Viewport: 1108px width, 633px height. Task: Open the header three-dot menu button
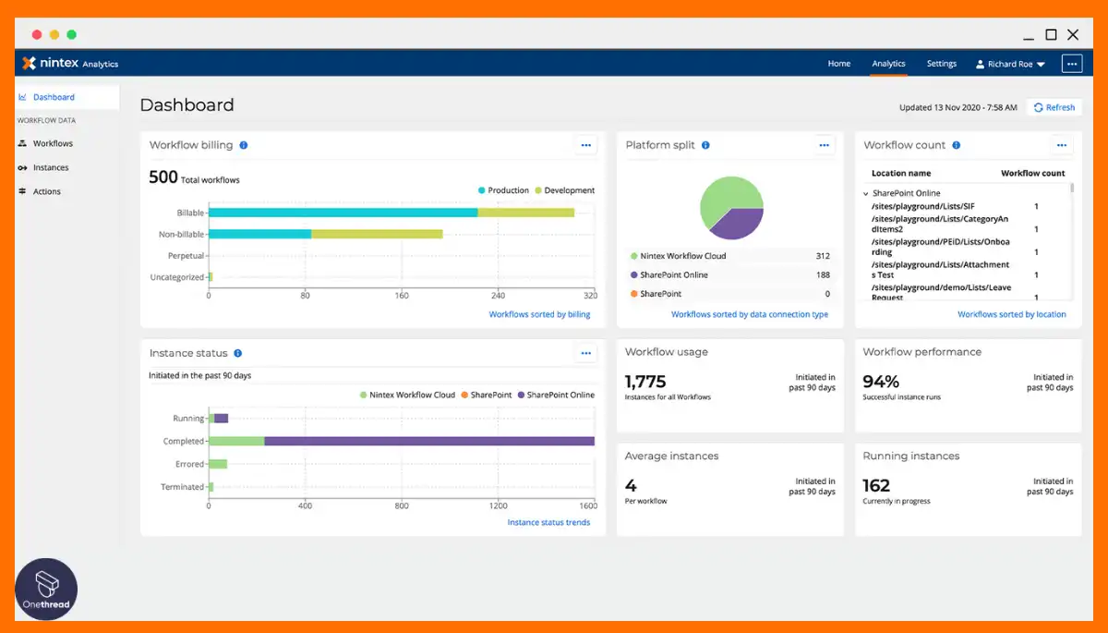(1071, 64)
